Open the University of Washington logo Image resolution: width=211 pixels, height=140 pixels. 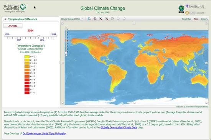click(x=195, y=6)
